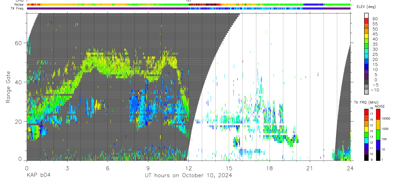Click the 'NOISE' legend title
The width and height of the screenshot is (394, 182).
[379, 106]
